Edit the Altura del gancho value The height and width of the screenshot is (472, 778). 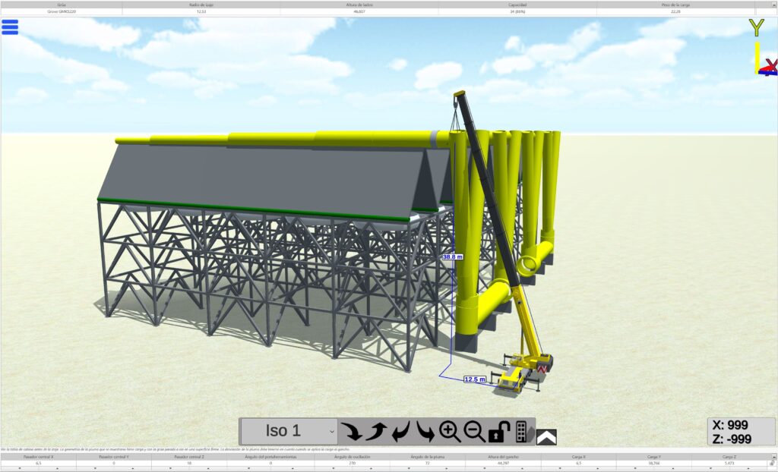pos(503,463)
